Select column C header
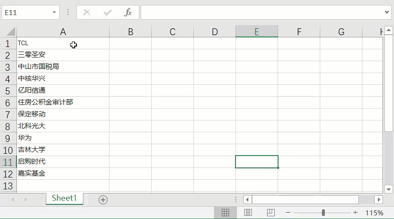This screenshot has width=394, height=219. tap(172, 31)
